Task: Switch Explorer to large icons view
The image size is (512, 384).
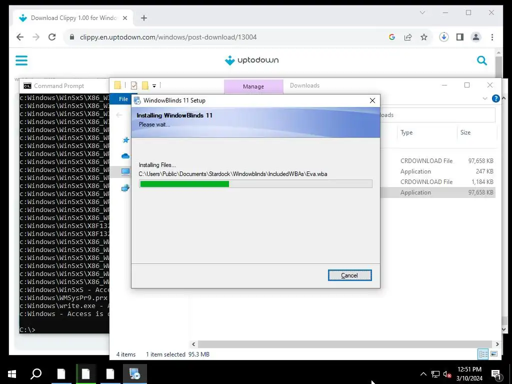Action: 494,354
